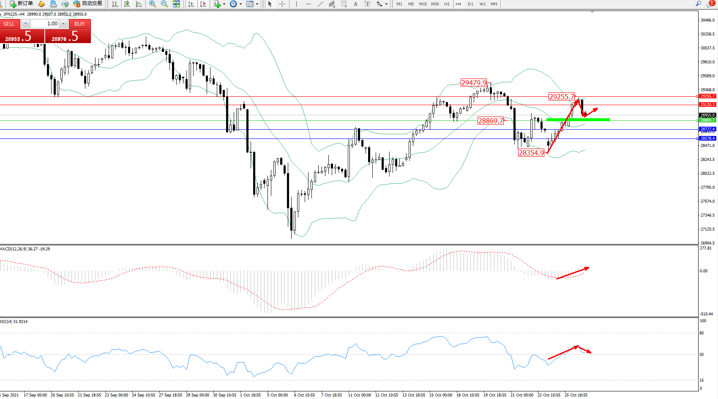The image size is (718, 399).
Task: Open the tile windows layout icon
Action: coord(176,4)
